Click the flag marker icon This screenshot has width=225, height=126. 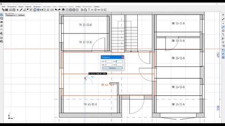[28, 10]
